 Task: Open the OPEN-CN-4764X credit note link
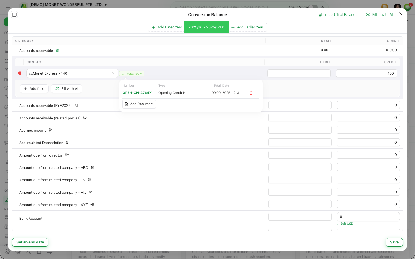tap(137, 93)
